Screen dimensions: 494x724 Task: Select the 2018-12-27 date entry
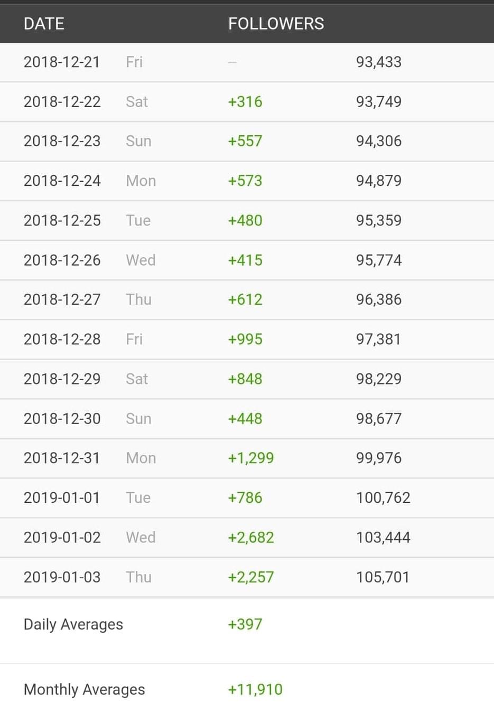coord(62,299)
